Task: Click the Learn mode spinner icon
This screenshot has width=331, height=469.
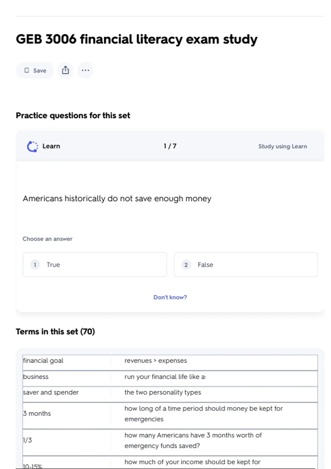Action: click(x=32, y=146)
